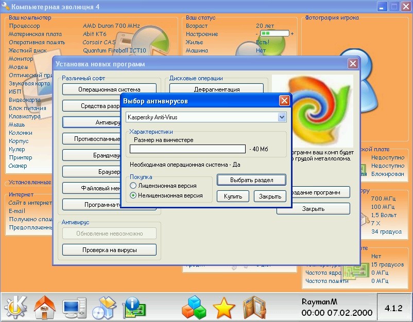Click the Клавиатура label
Image resolution: width=413 pixels, height=322 pixels.
25,116
